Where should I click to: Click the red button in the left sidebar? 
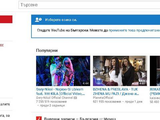[x=6, y=19]
